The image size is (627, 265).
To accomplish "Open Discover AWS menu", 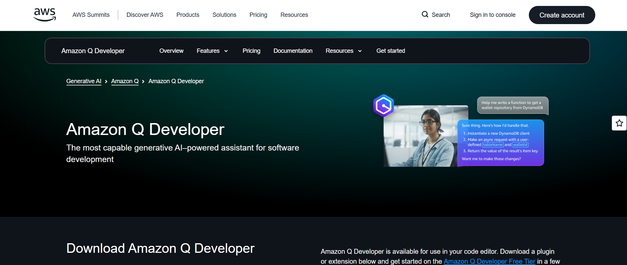I will 145,15.
